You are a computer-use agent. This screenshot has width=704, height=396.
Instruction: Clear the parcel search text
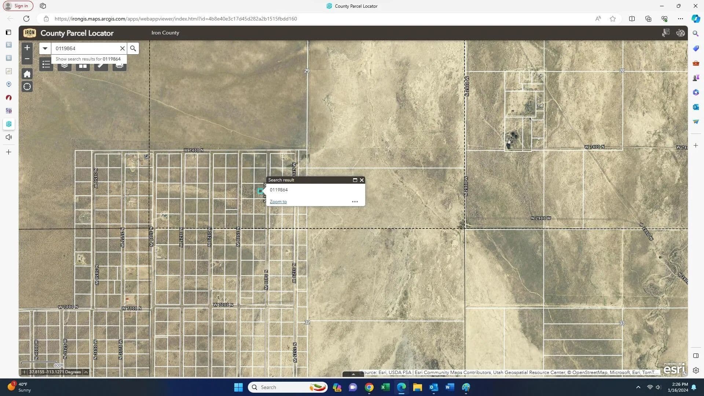[x=122, y=48]
